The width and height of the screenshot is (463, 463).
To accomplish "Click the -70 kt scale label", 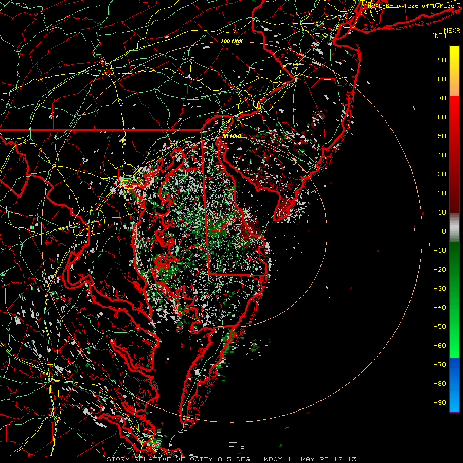I will tap(440, 365).
